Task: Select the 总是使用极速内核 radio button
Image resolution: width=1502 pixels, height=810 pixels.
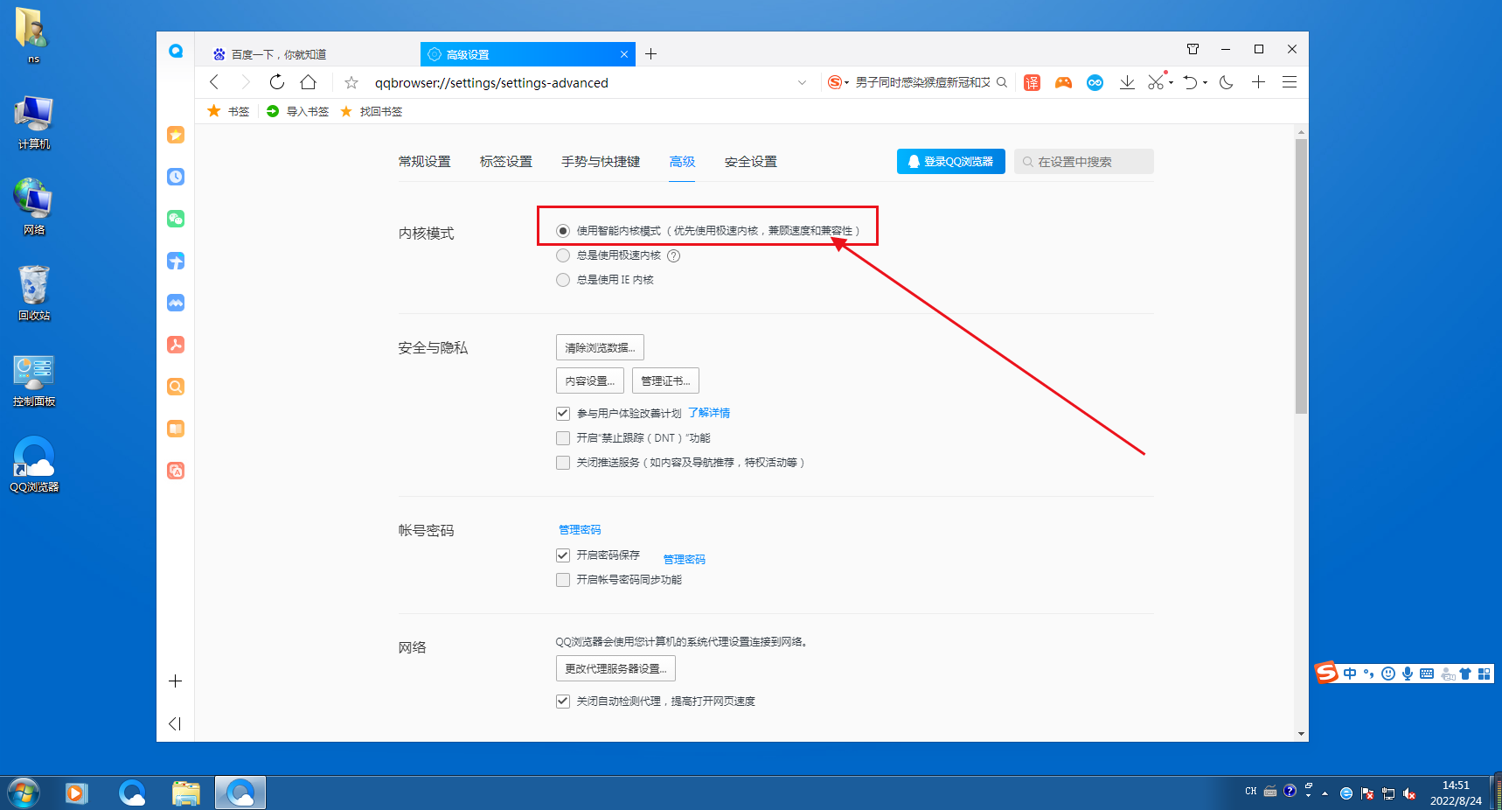Action: (x=563, y=255)
